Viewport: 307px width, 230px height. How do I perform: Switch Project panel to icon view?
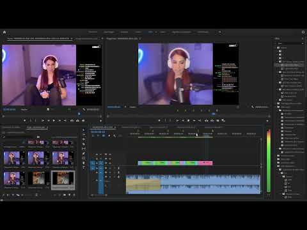13,195
